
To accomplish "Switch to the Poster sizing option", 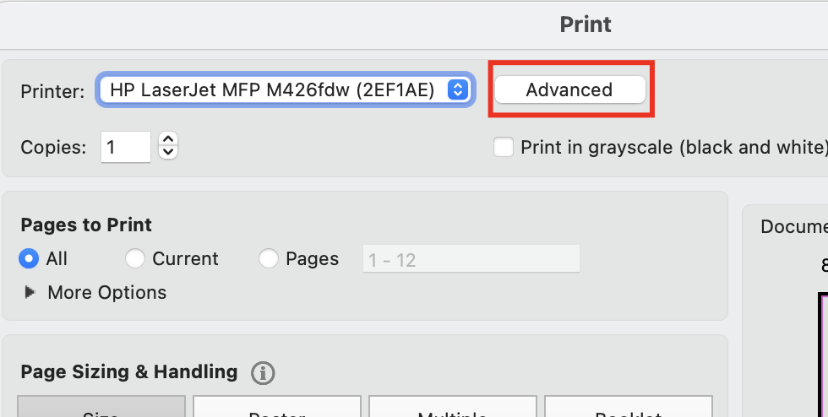I will pyautogui.click(x=276, y=409).
